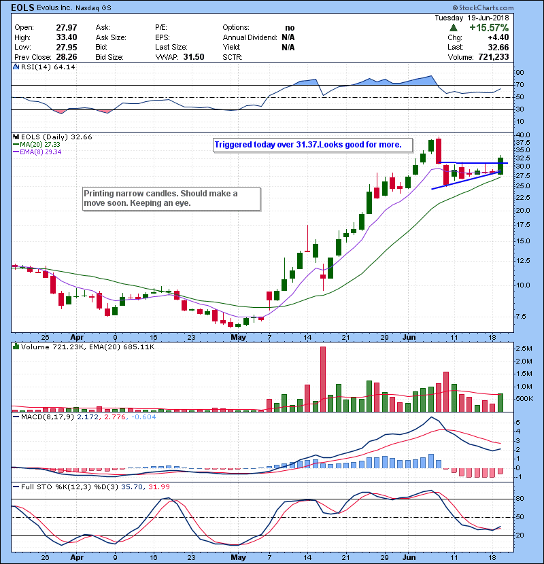The image size is (544, 564).
Task: Click the Open value 27.97
Action: tap(67, 28)
